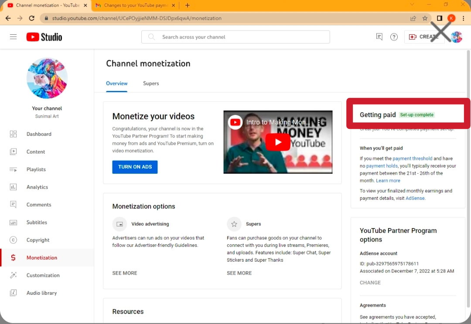
Task: Visit the AdSense link
Action: pyautogui.click(x=415, y=198)
